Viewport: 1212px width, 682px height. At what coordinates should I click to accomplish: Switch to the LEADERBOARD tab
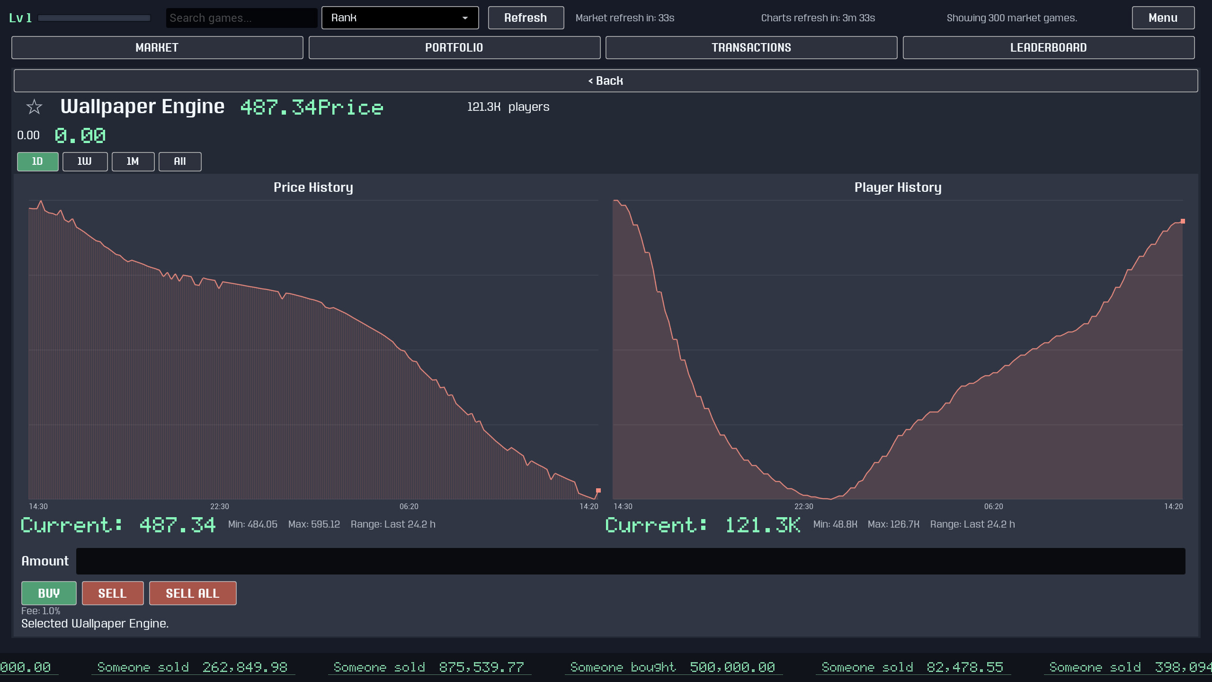[1048, 48]
